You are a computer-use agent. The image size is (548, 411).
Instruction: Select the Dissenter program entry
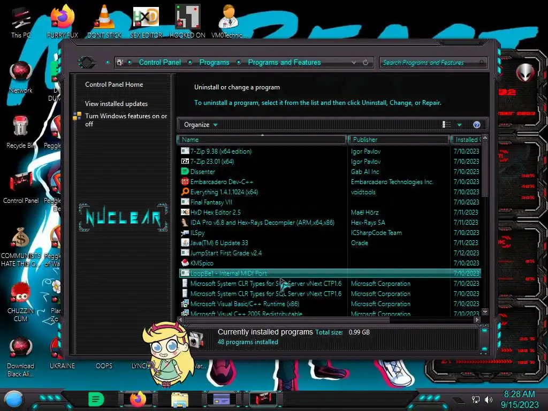[330, 172]
